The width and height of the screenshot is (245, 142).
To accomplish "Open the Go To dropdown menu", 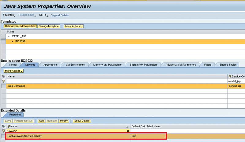I will tap(43, 15).
